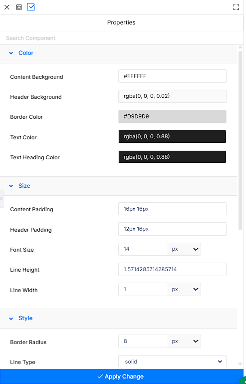Open Line Width unit px dropdown
246x384 pixels.
(x=184, y=289)
